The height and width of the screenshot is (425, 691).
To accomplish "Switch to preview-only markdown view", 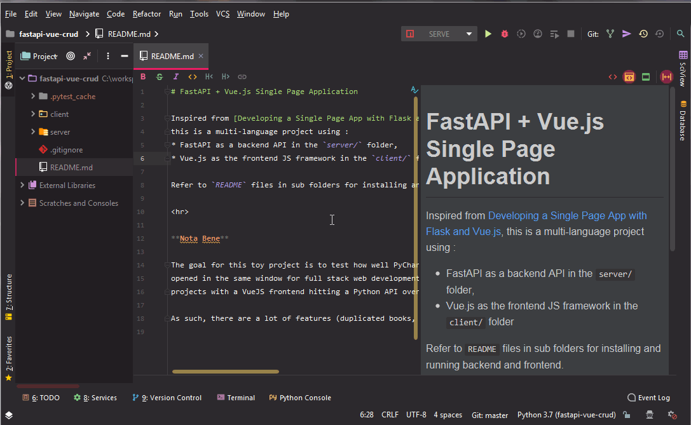I will [646, 77].
